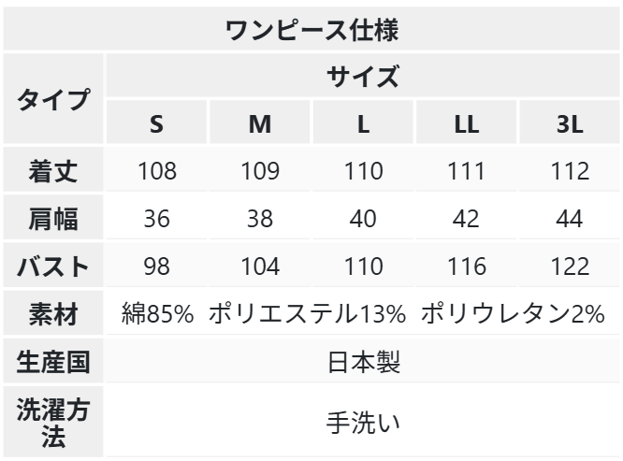The width and height of the screenshot is (623, 461).
Task: Click the バスト value 104 for size M
Action: tap(260, 266)
